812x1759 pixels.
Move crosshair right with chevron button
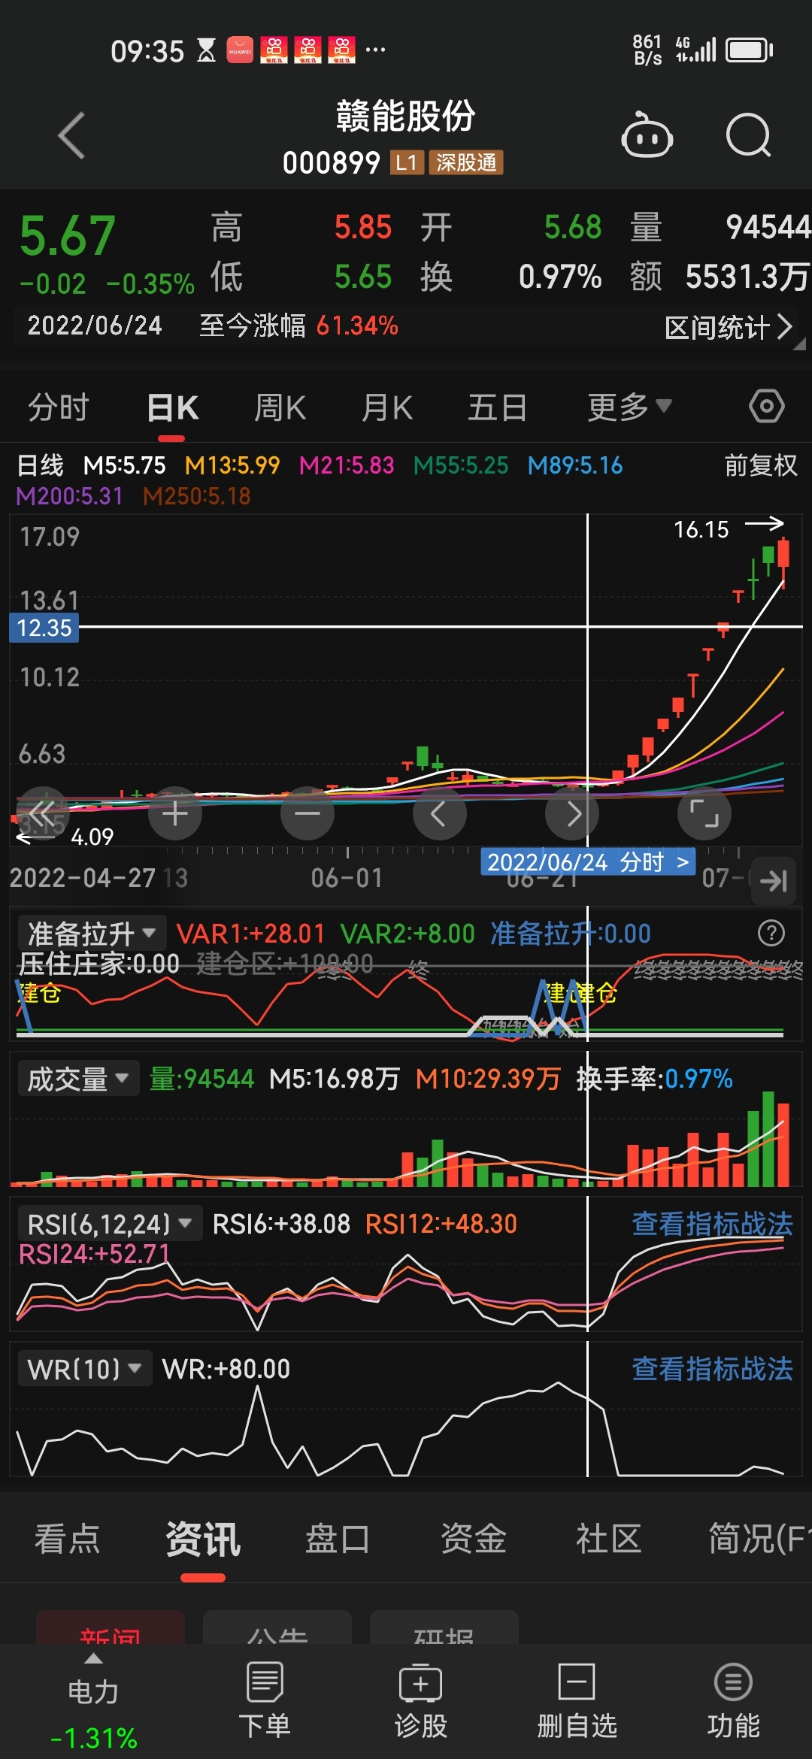[x=572, y=813]
